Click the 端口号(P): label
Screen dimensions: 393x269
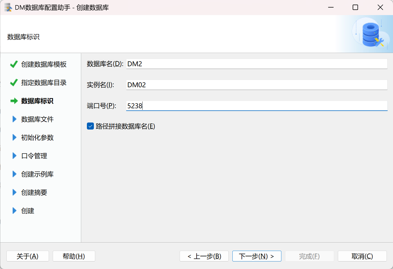pyautogui.click(x=101, y=106)
